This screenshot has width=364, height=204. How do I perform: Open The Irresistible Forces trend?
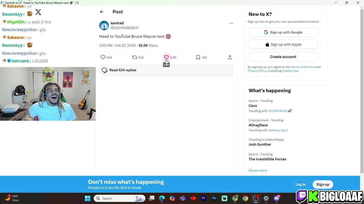tap(267, 159)
